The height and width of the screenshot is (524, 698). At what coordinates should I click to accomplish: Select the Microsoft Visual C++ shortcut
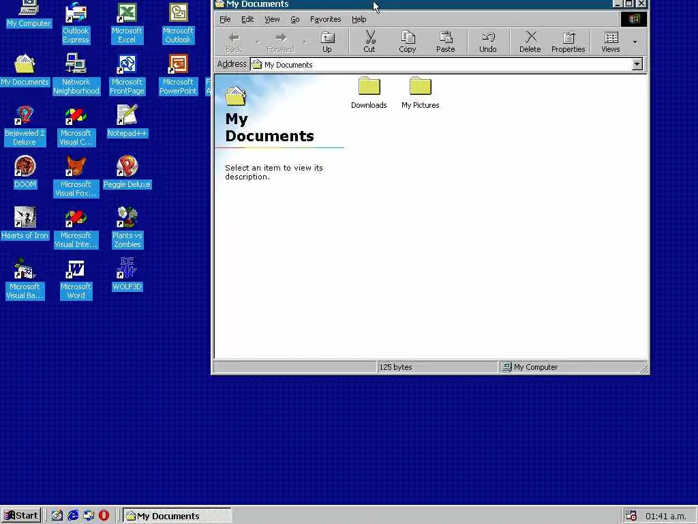click(x=76, y=126)
